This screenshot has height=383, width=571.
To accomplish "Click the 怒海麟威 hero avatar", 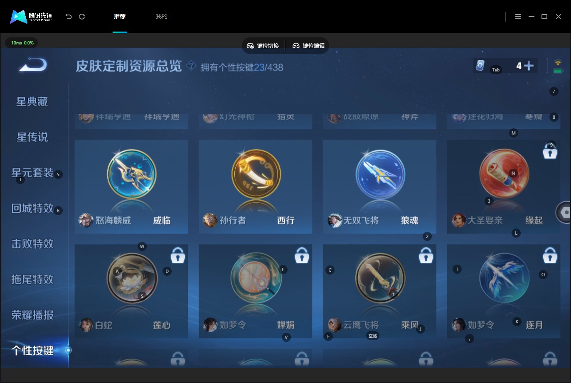I will point(86,220).
